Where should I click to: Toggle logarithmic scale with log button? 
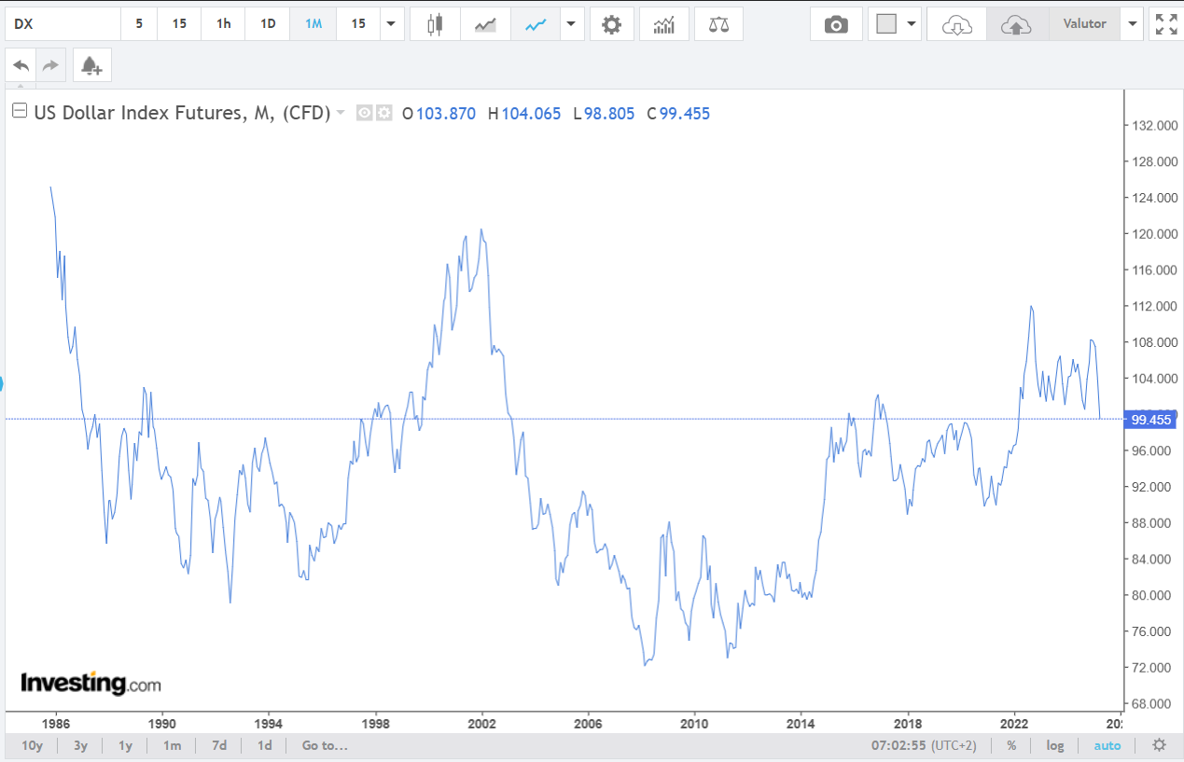(1054, 745)
